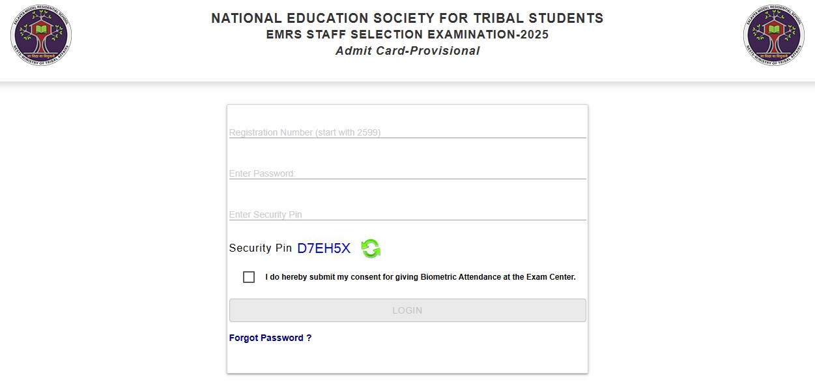The image size is (815, 384).
Task: Click the NESTS emblem in the top right corner
Action: pos(773,36)
